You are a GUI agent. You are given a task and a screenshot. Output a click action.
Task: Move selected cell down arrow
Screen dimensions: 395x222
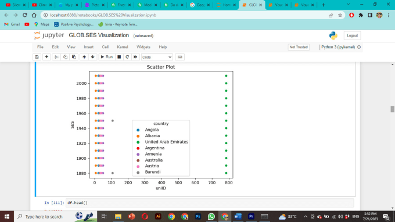[x=93, y=57]
